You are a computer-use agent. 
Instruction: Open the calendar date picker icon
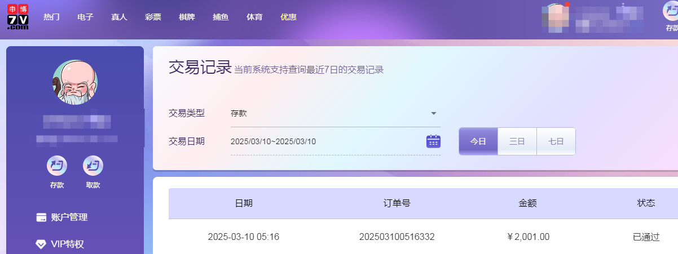tap(433, 141)
